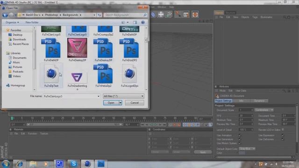The image size is (299, 168).
Task: Expand the Open button split arrow
Action: (121, 103)
